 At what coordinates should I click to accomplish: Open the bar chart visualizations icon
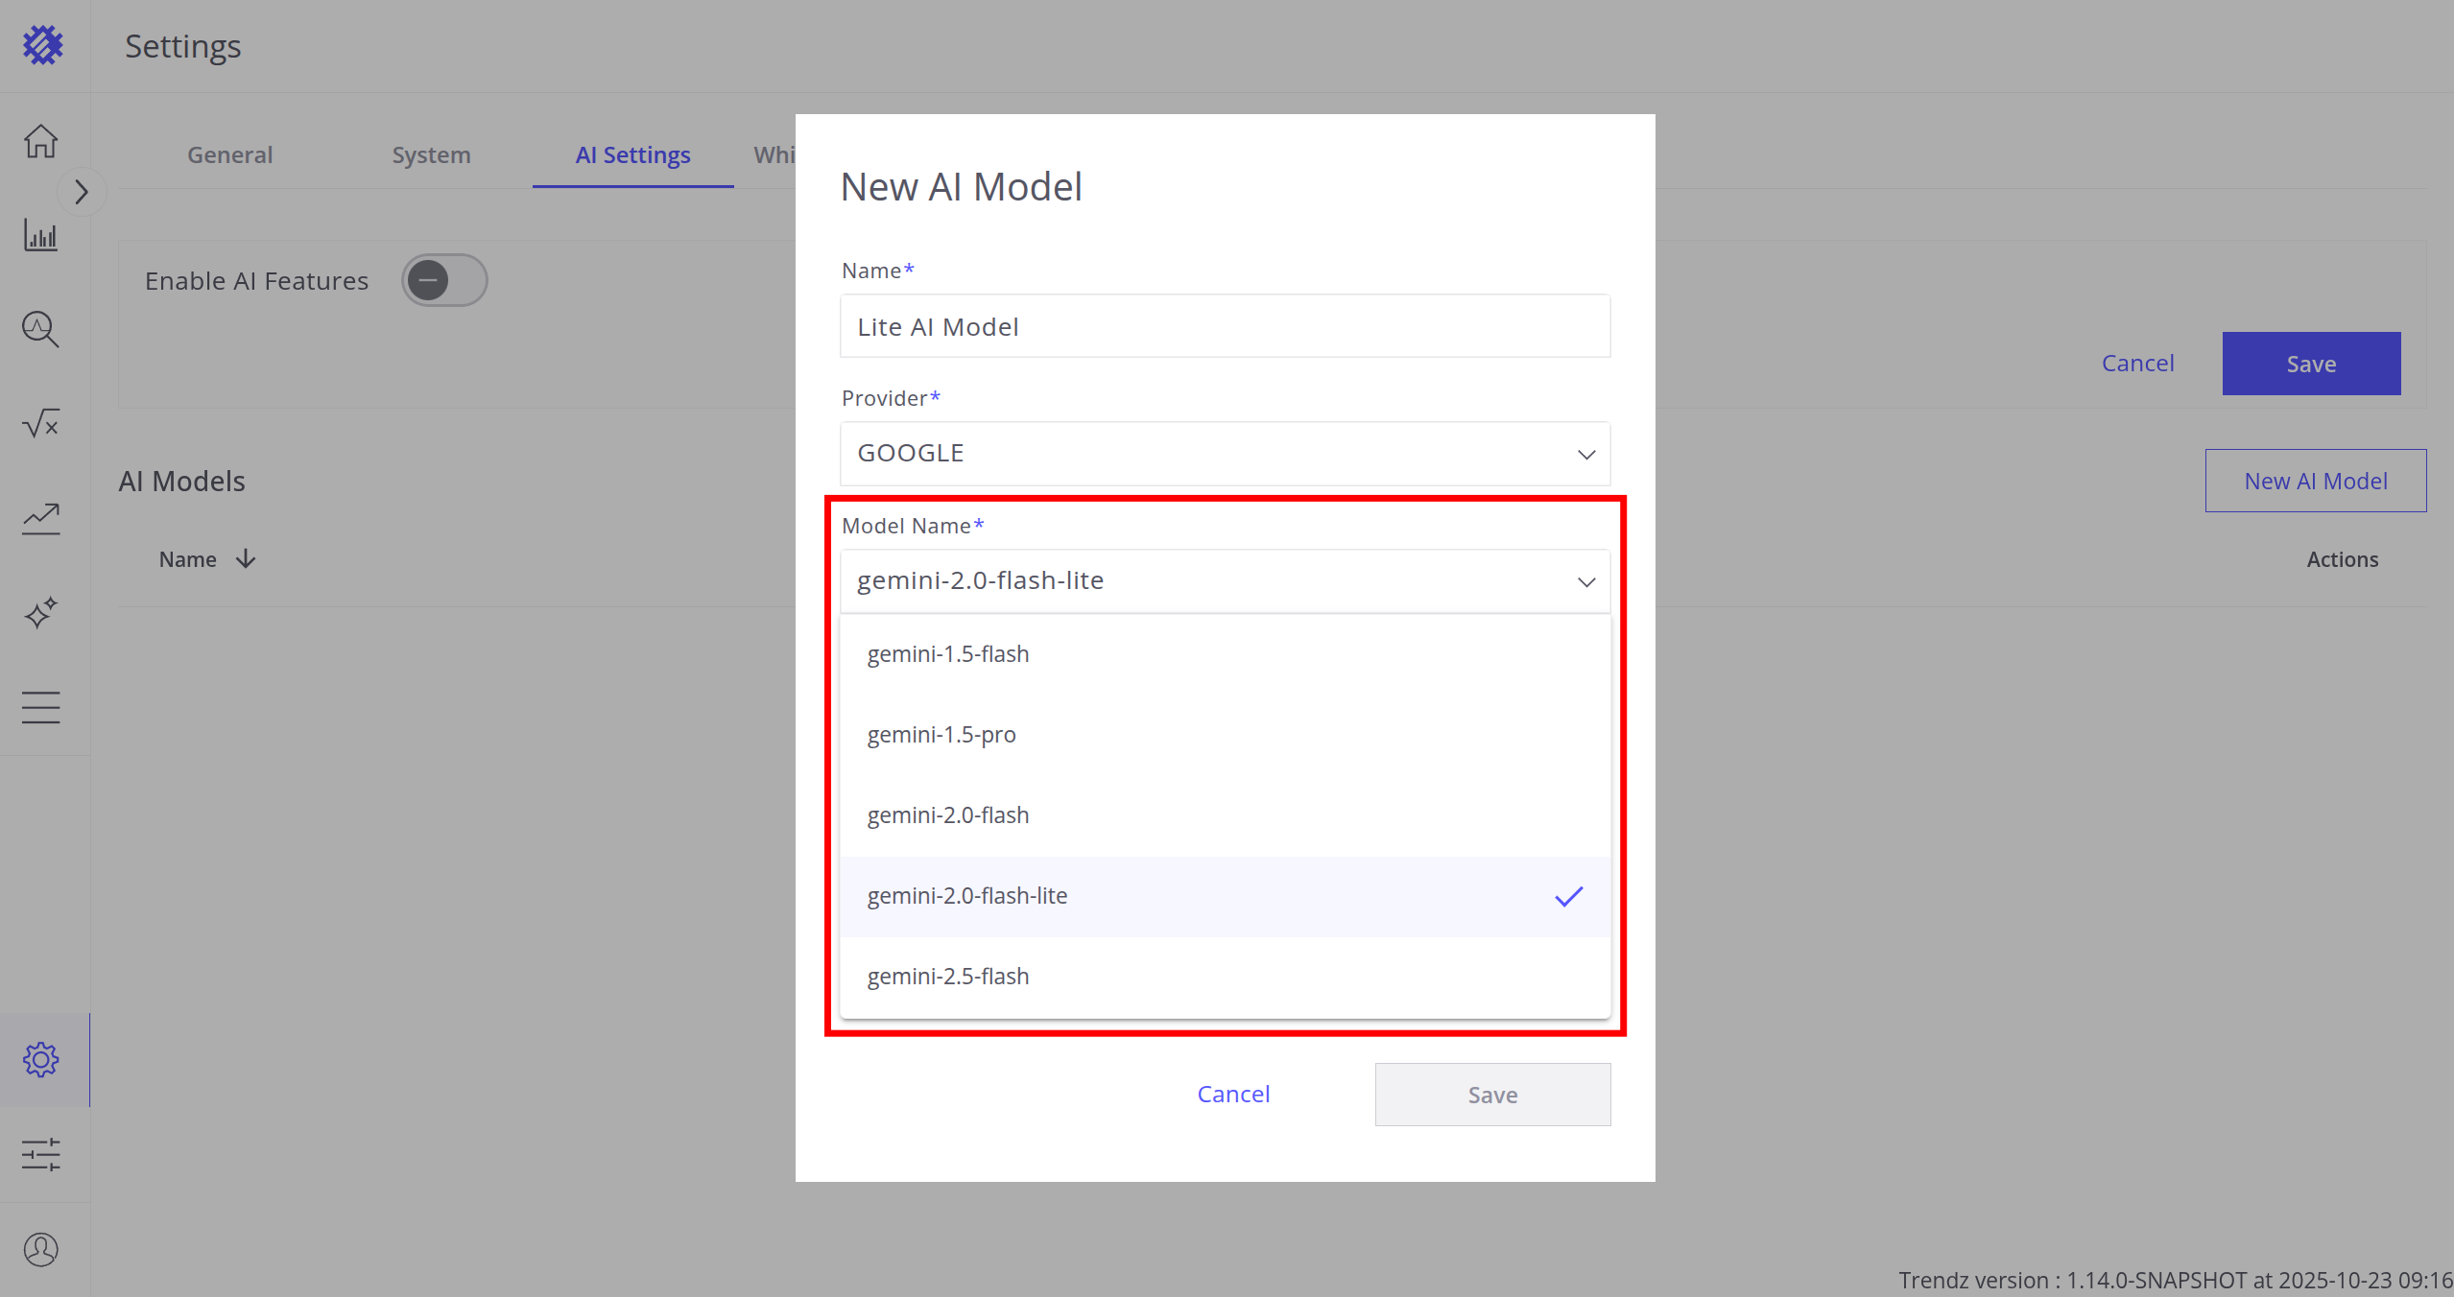[x=40, y=235]
